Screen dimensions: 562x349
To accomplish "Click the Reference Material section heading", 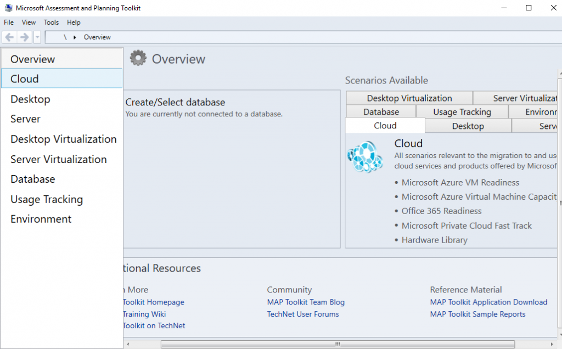I will 466,290.
